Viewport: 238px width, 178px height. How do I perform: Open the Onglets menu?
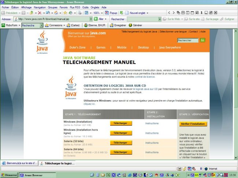point(95,7)
